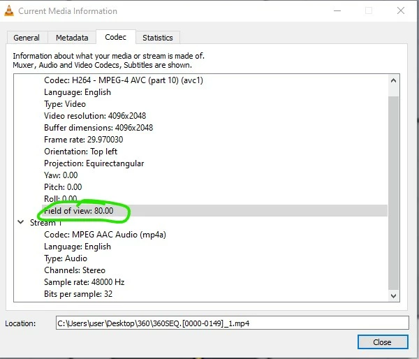The width and height of the screenshot is (419, 359).
Task: Open the Metadata tab
Action: pos(72,38)
